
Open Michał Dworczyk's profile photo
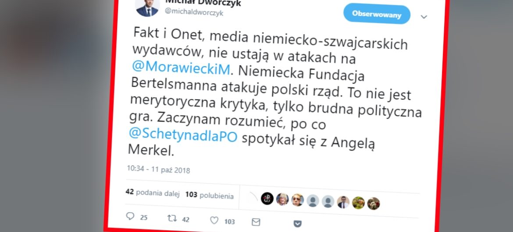(x=147, y=7)
